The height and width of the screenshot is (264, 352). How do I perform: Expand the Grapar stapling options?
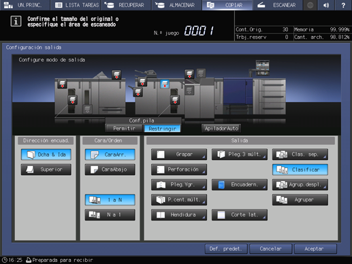pos(179,154)
